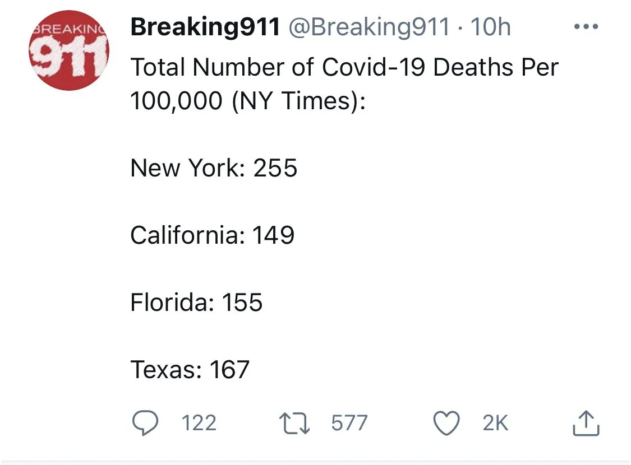This screenshot has width=631, height=465.
Task: Click the 2K likes count
Action: pos(495,423)
